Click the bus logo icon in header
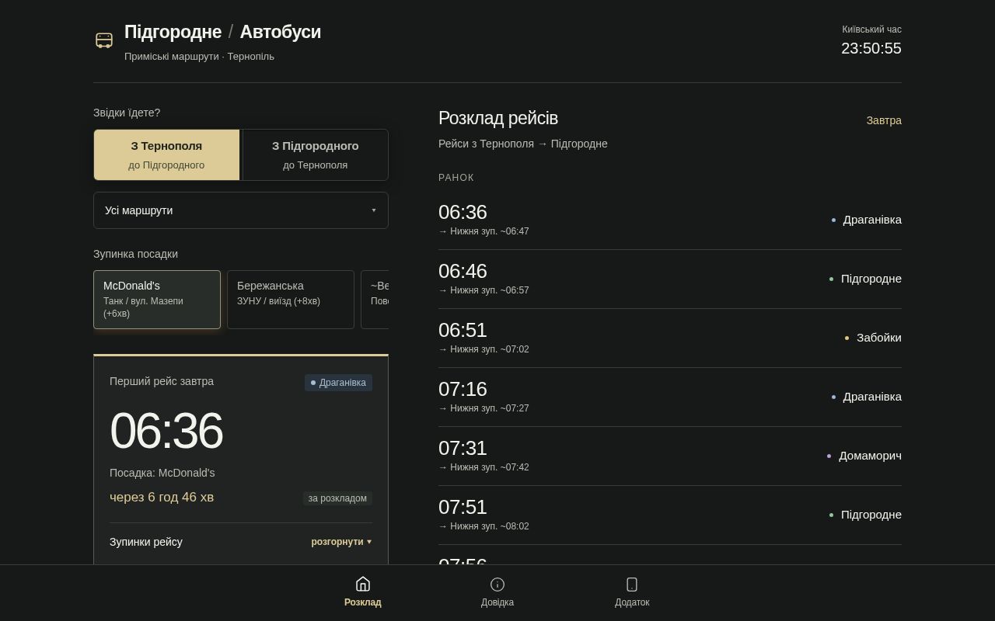995x621 pixels. click(x=104, y=40)
